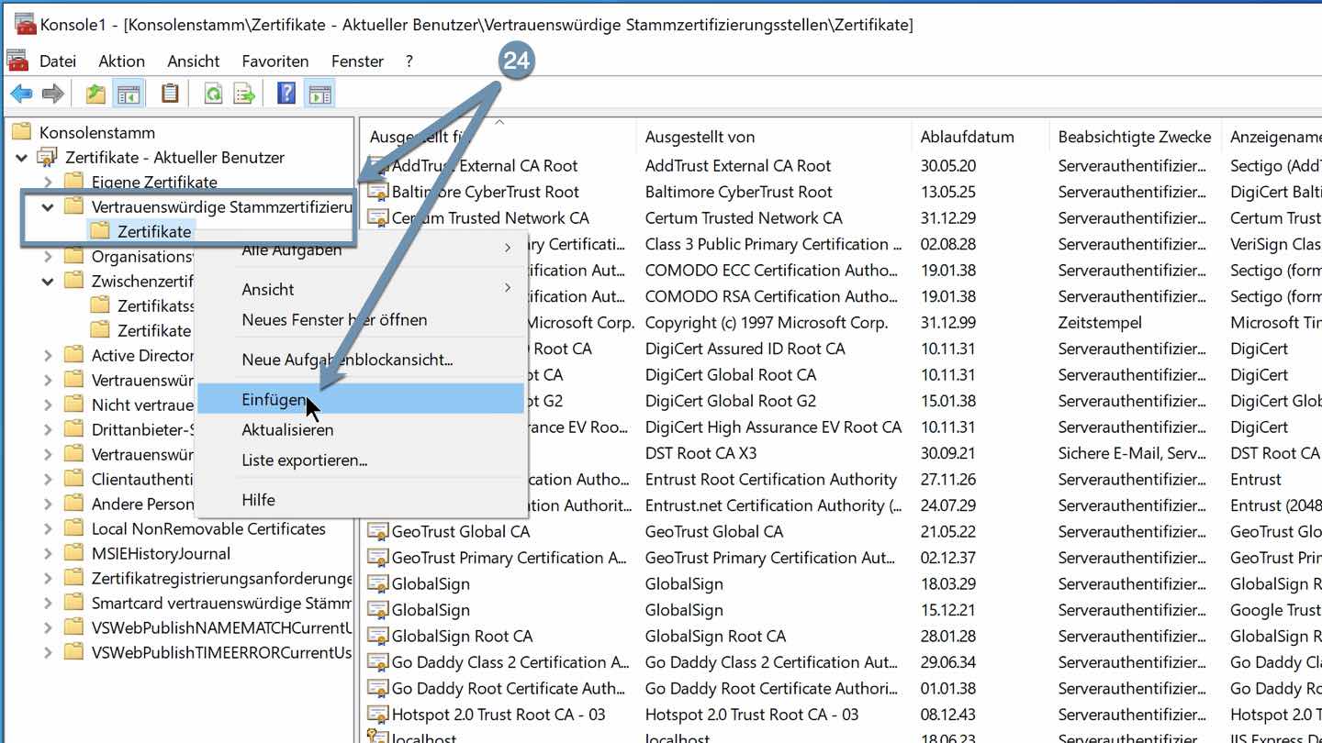Select Zertifikatssperrliste under Zwischenzertifizierungsstellen
The image size is (1322, 743).
tap(143, 305)
